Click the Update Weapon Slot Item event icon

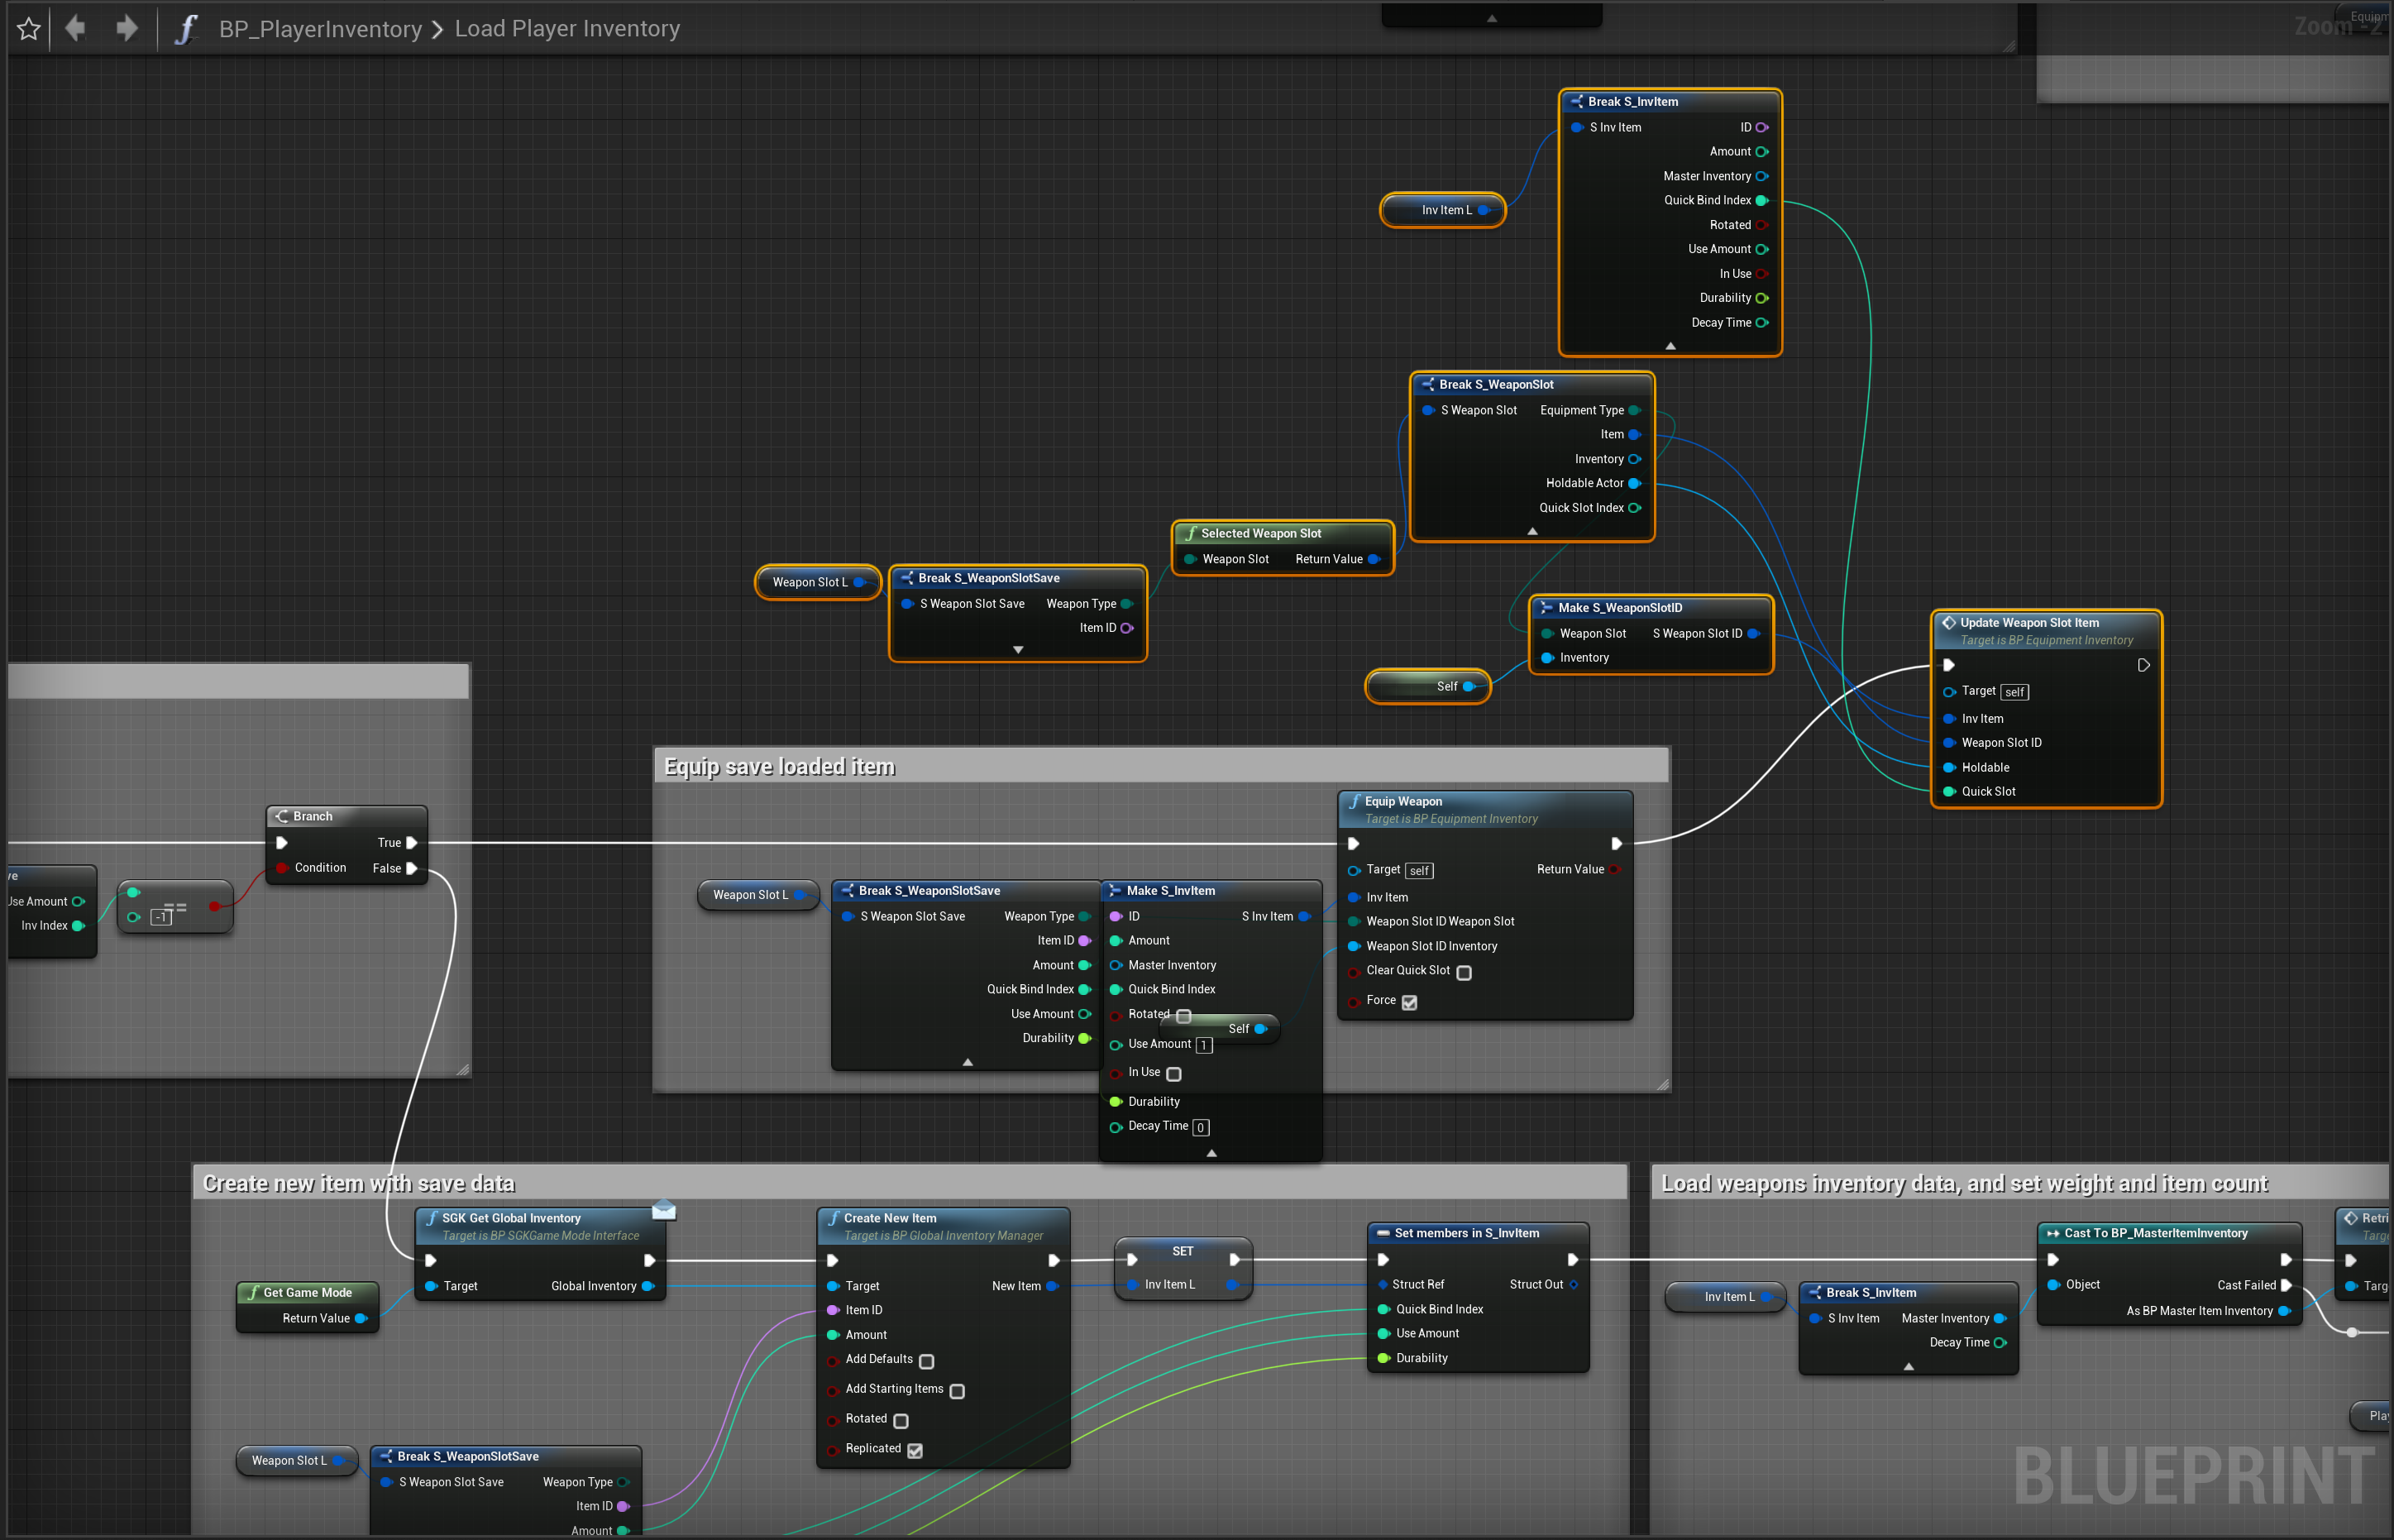pyautogui.click(x=1948, y=622)
